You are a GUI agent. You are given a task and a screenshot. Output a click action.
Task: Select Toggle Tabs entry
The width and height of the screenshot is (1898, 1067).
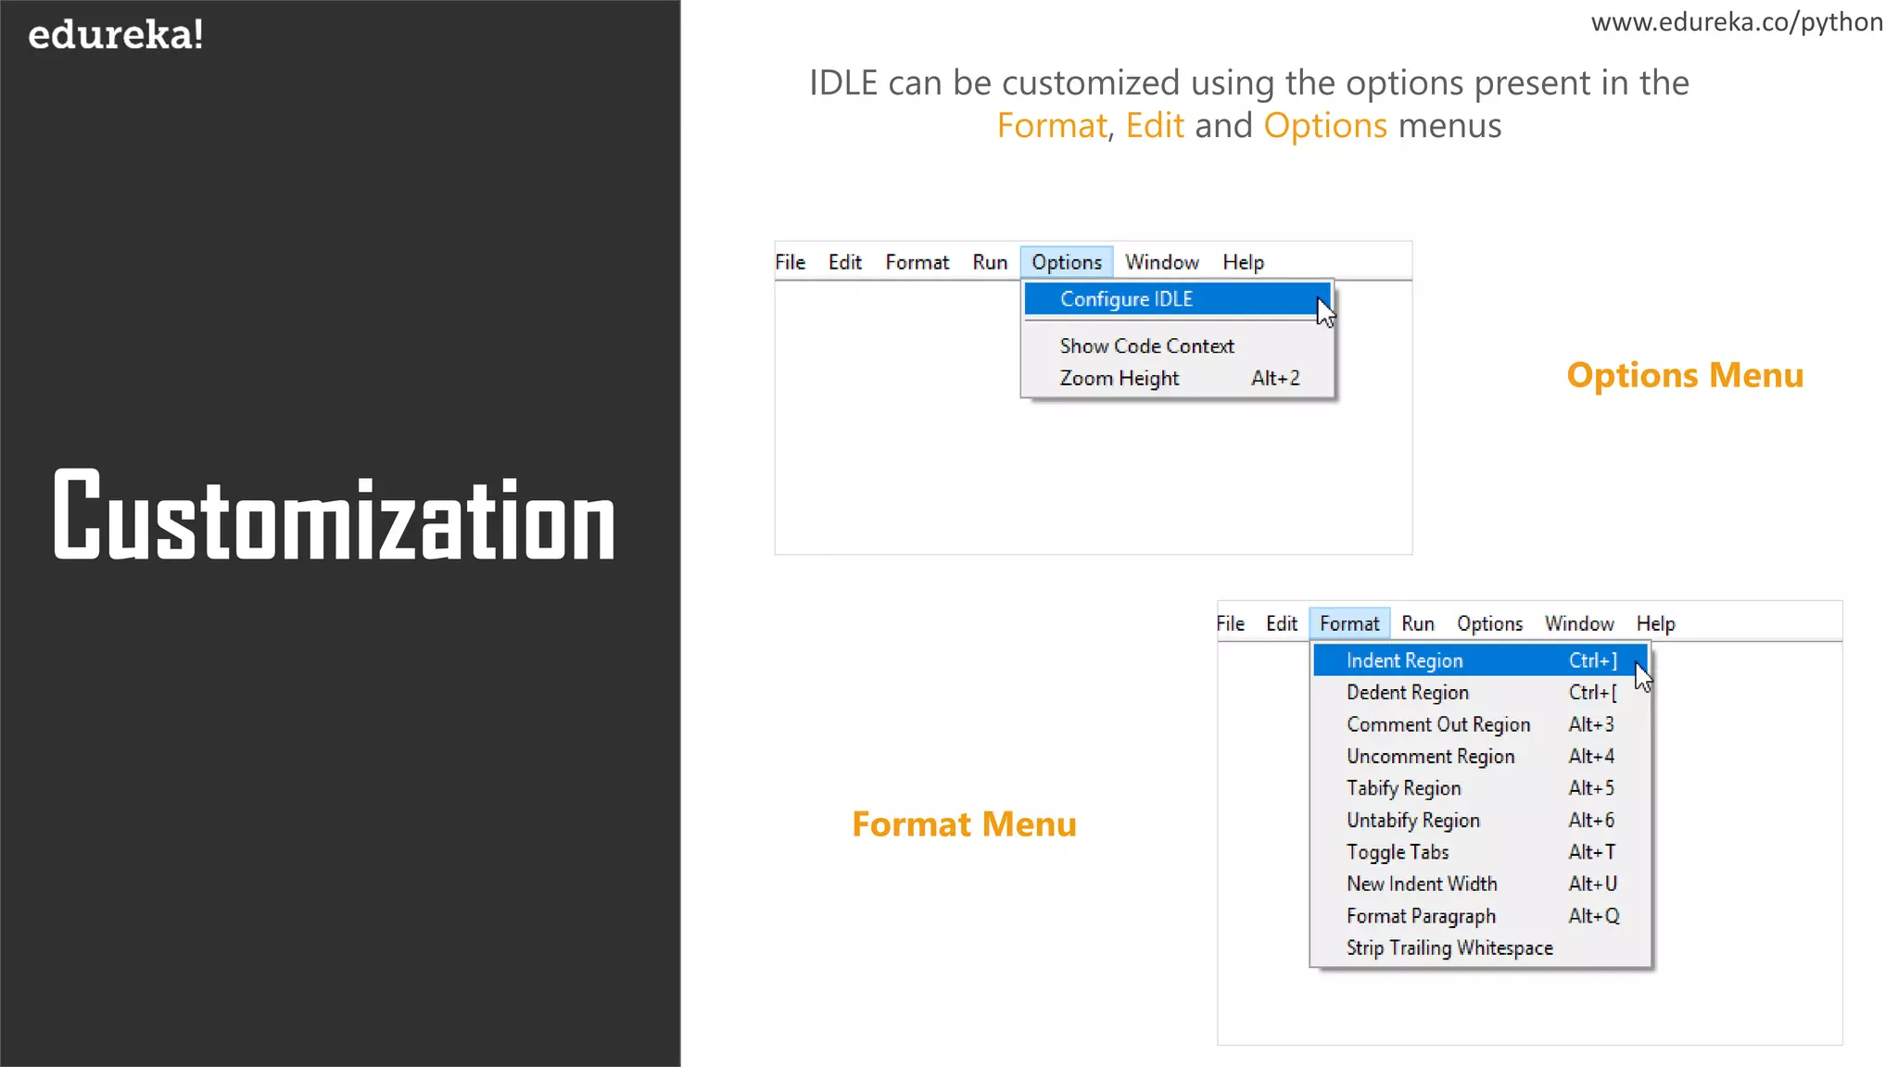(x=1480, y=852)
